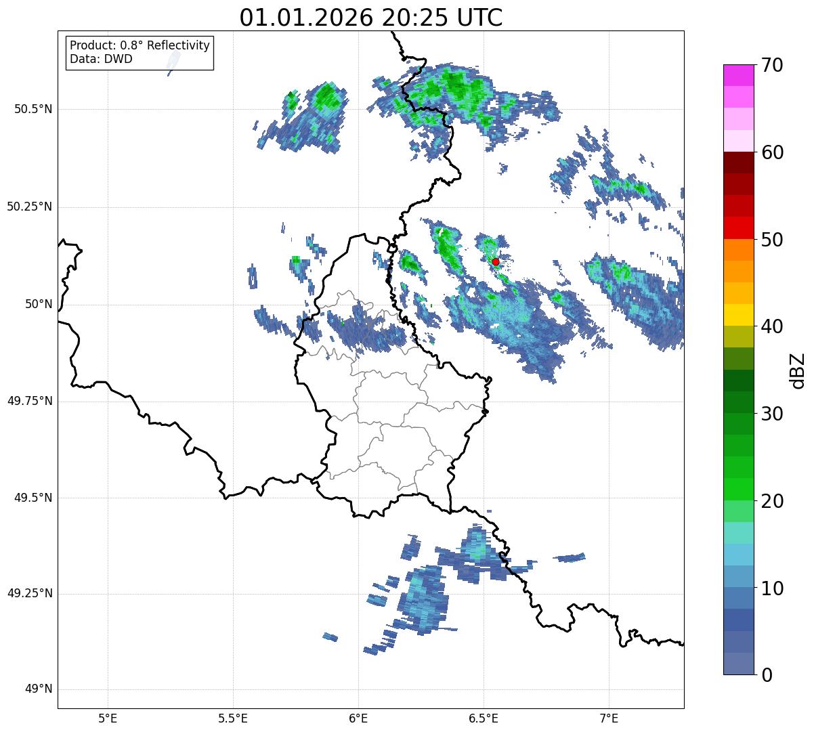Click the 6°E longitude label

click(358, 718)
